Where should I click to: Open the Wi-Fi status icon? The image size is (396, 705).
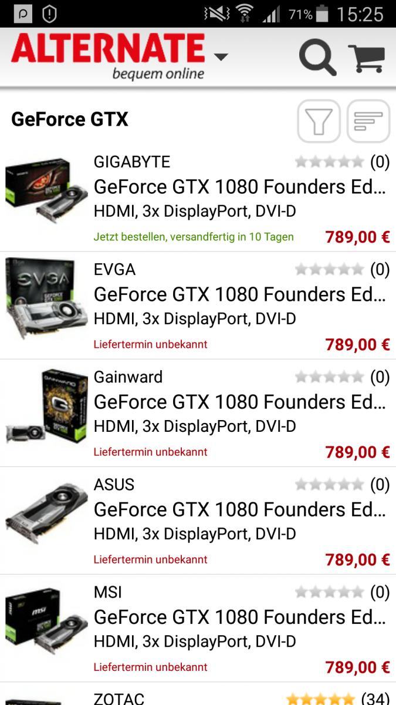click(244, 14)
